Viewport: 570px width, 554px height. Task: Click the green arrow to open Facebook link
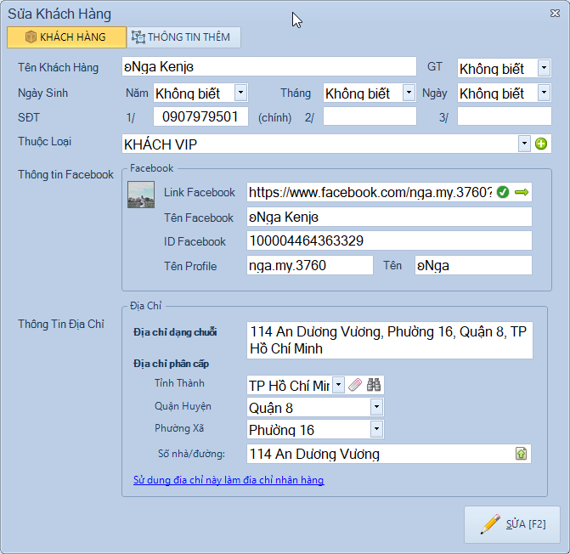(522, 192)
